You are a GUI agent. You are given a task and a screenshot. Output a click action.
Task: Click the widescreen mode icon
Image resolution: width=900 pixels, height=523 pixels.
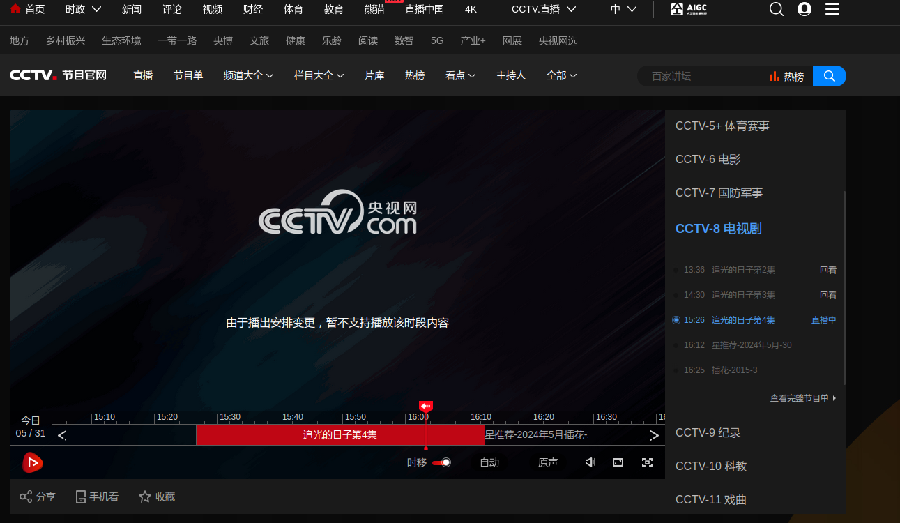tap(618, 462)
